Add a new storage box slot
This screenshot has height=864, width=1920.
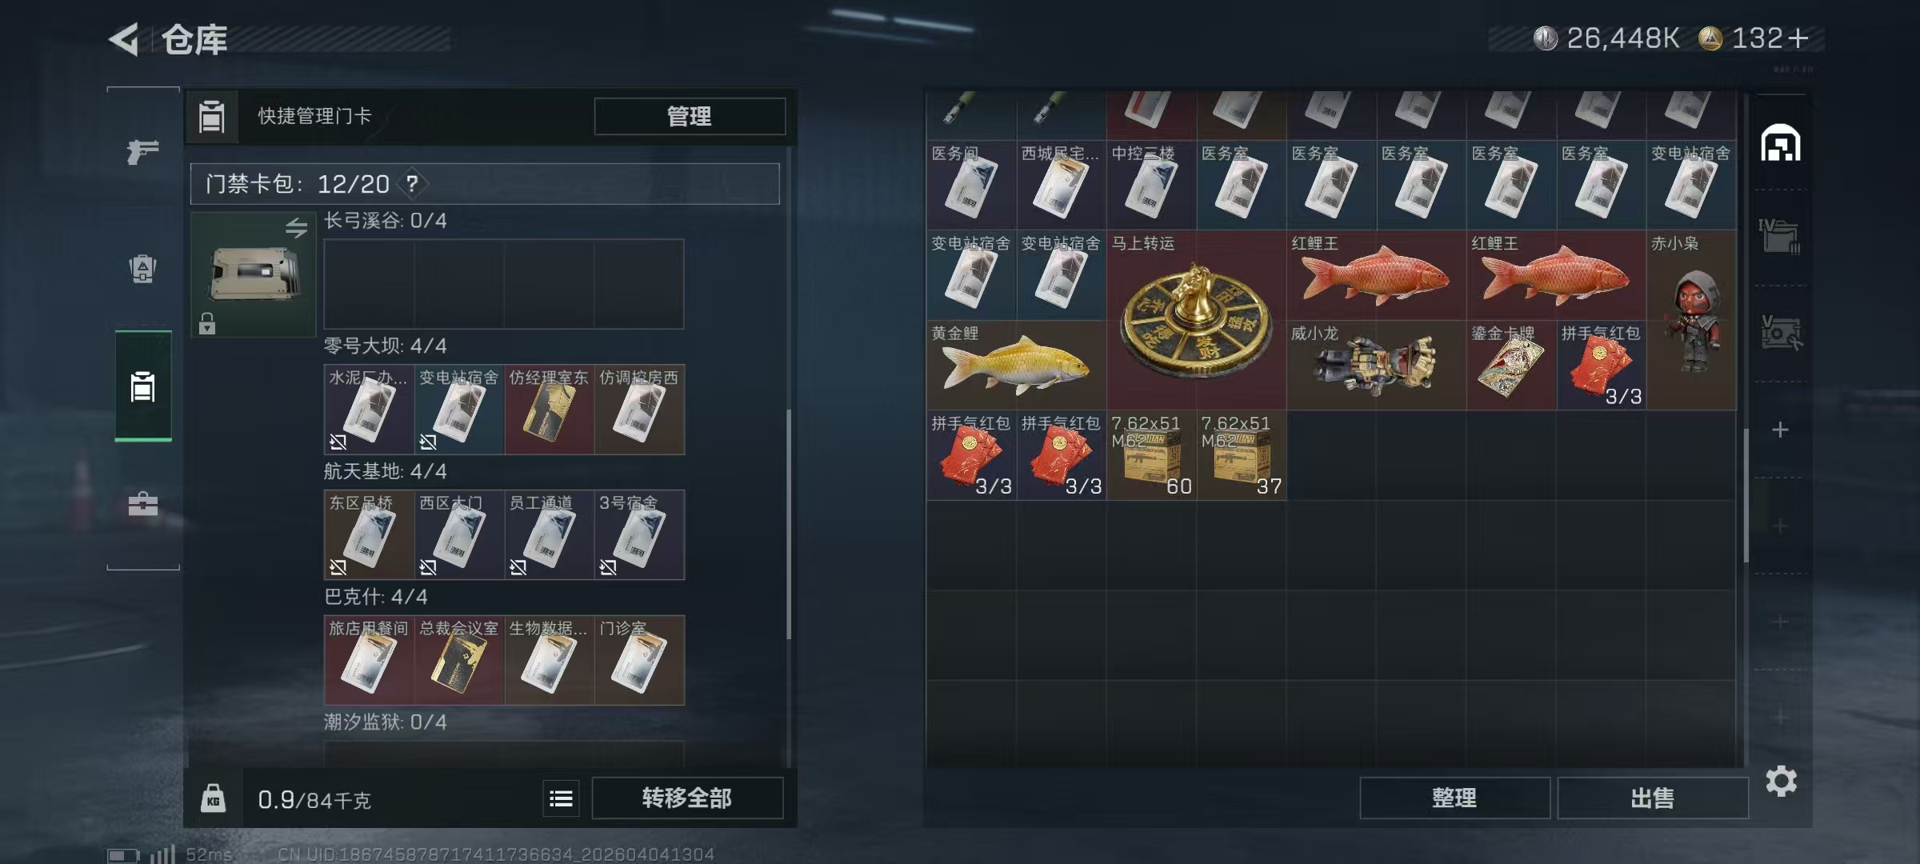click(x=1780, y=430)
